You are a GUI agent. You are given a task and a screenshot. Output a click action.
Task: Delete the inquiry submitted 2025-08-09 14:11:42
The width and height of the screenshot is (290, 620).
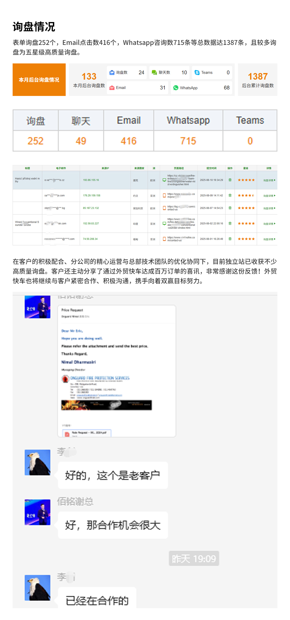click(230, 196)
